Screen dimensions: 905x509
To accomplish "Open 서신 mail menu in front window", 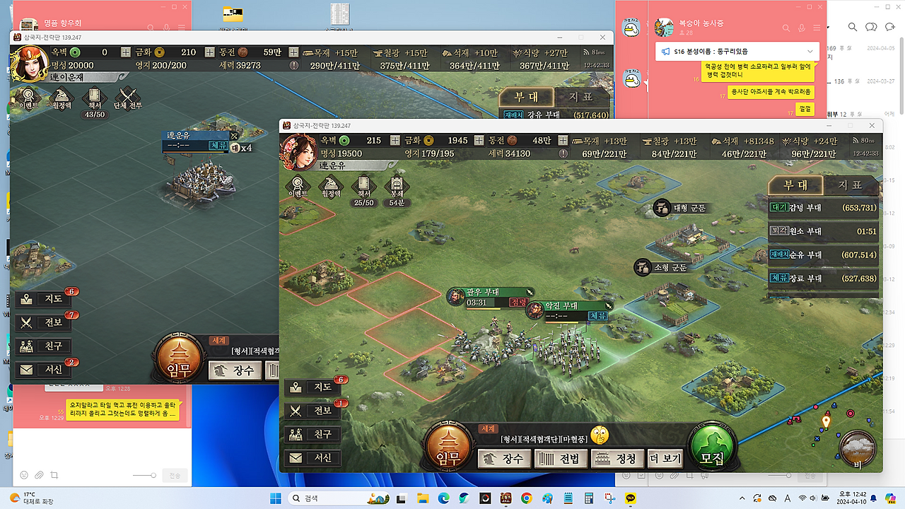I will tap(313, 457).
